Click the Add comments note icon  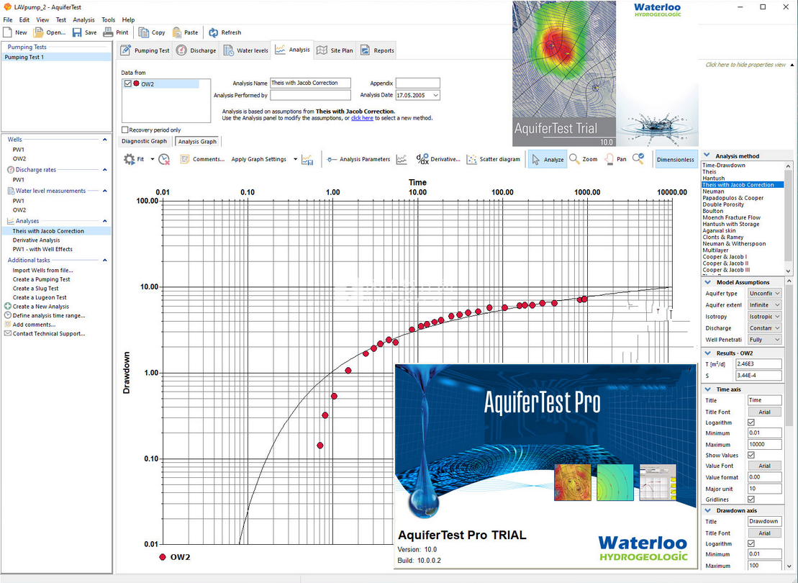[x=8, y=325]
